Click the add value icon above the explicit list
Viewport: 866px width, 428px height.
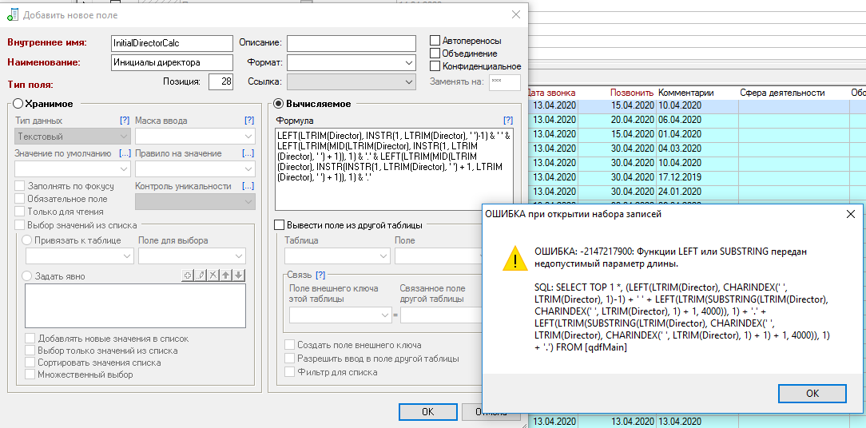(188, 275)
